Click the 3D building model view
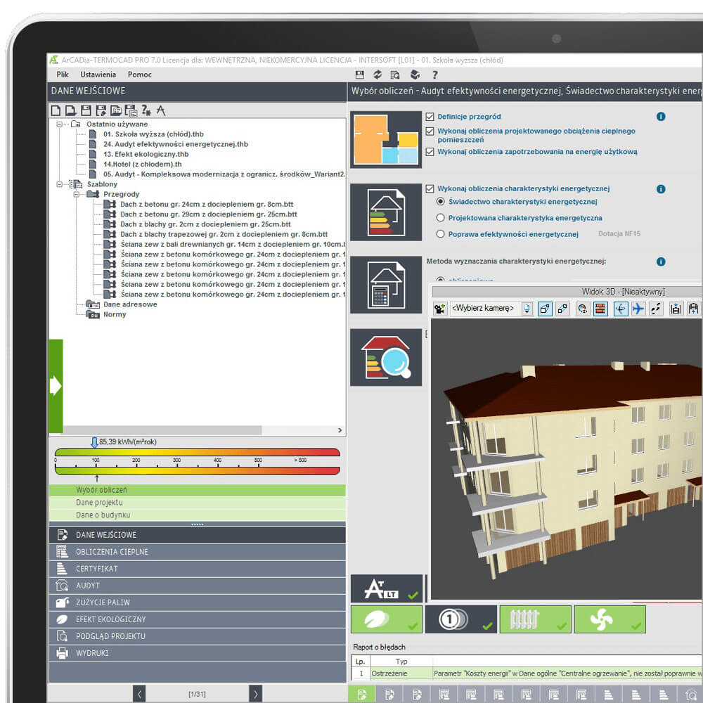The image size is (703, 703). pos(567,458)
